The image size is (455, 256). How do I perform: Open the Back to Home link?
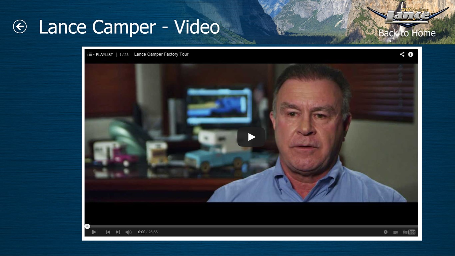pyautogui.click(x=407, y=33)
